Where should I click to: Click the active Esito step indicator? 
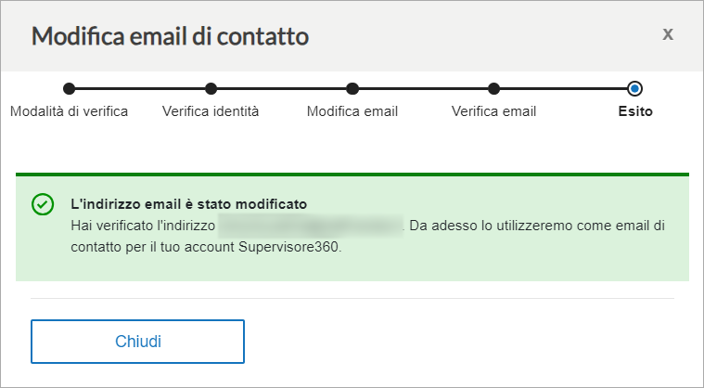(x=634, y=89)
